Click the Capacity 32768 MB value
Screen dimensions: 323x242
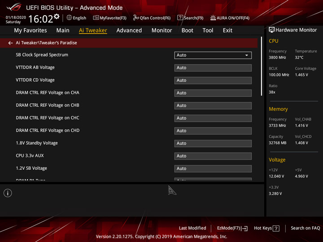pyautogui.click(x=278, y=143)
